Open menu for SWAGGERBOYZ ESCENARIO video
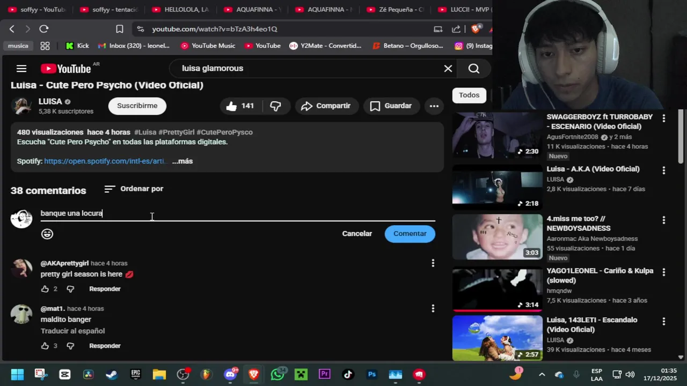 coord(664,118)
